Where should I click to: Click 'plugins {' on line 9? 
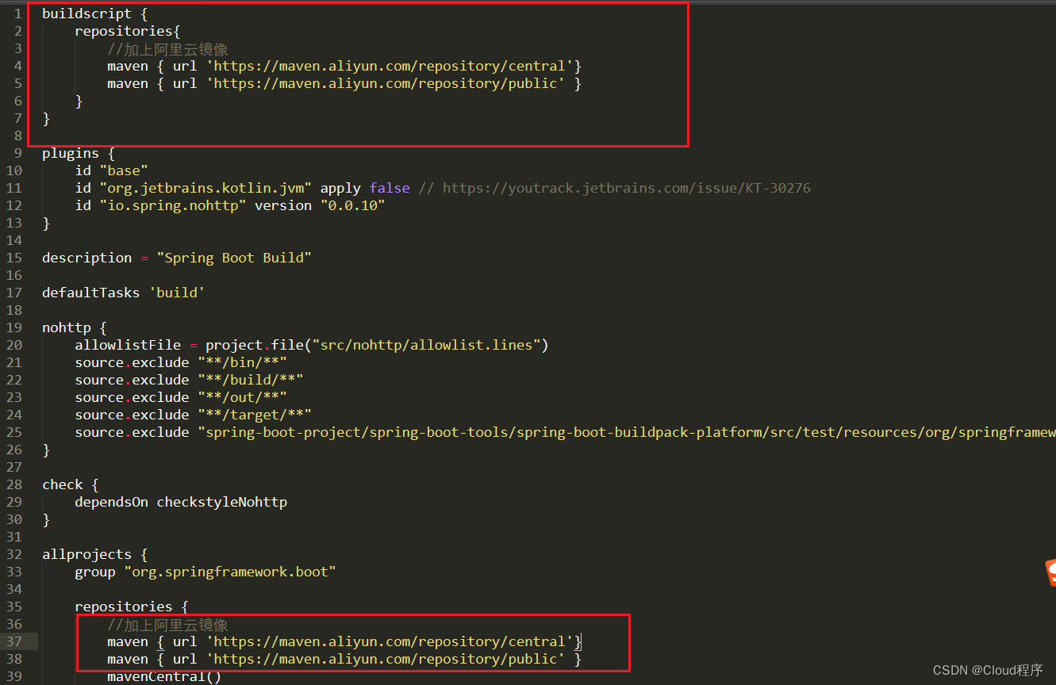(x=79, y=153)
